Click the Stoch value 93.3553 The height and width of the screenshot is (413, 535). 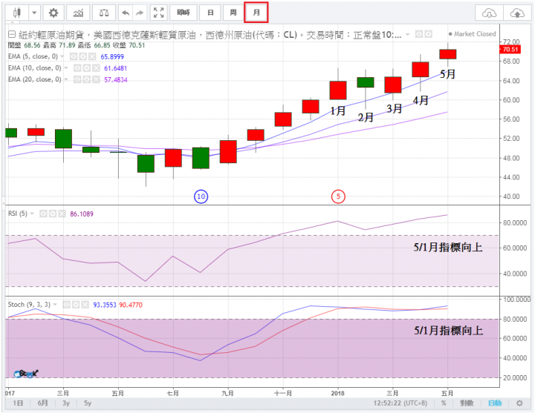coord(105,305)
